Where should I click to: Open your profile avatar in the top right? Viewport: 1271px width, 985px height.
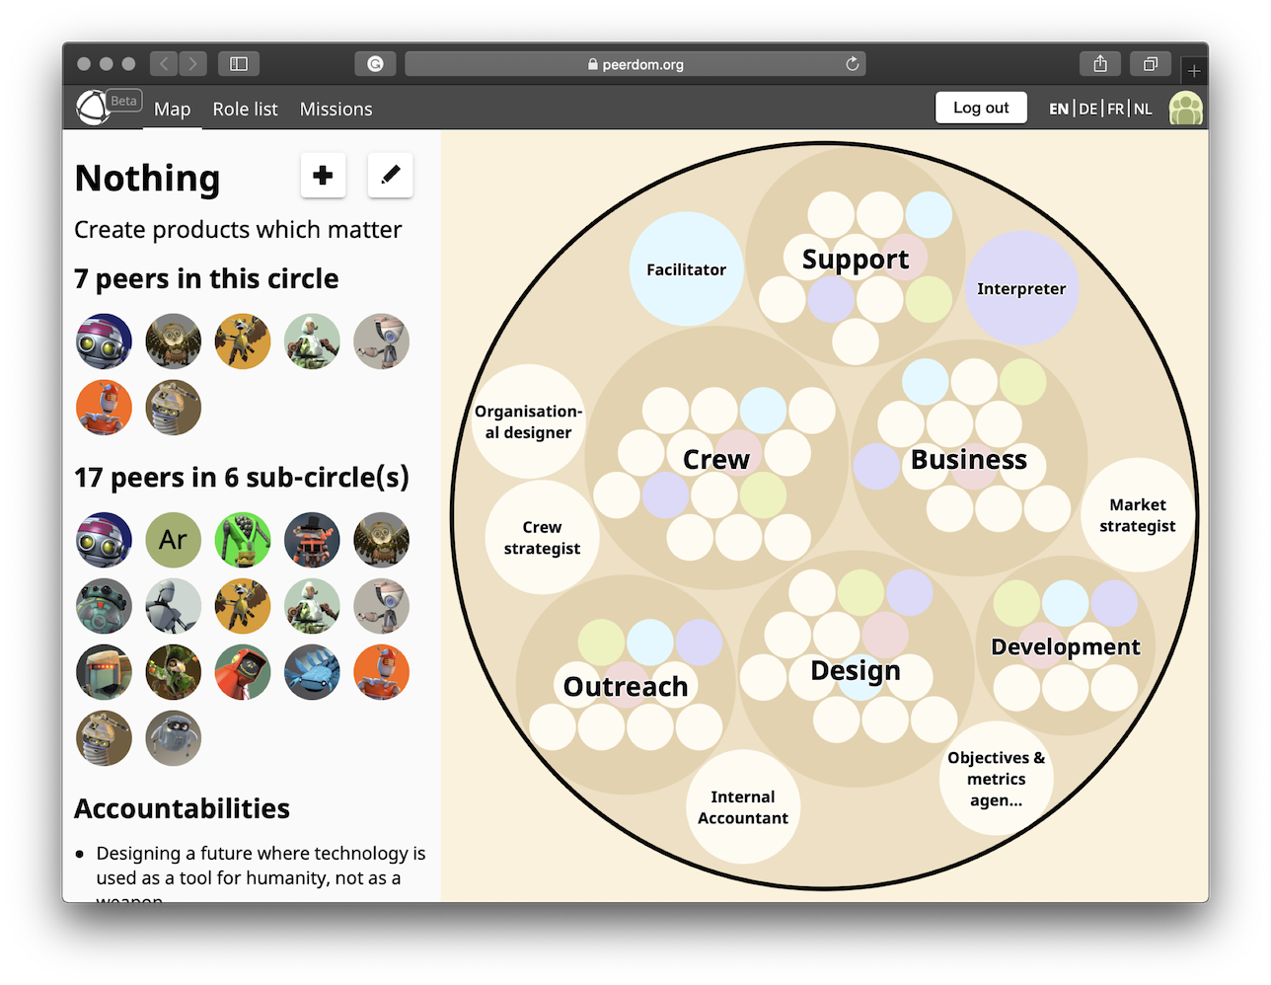(1186, 108)
